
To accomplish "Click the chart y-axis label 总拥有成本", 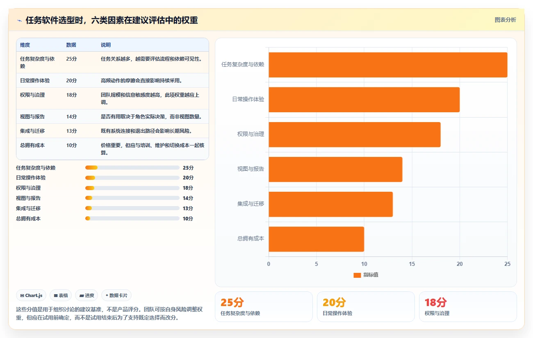I will [251, 238].
